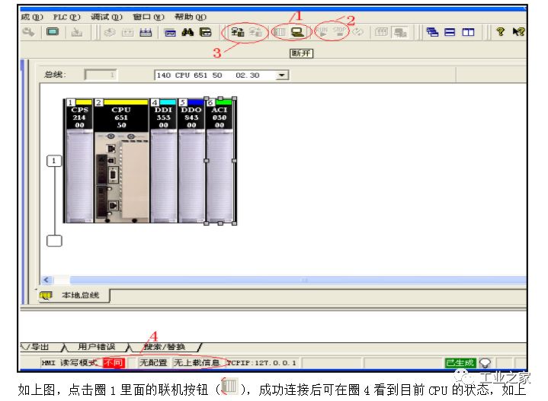Click the 无上载信息 status entry
The width and height of the screenshot is (548, 401).
tap(197, 363)
